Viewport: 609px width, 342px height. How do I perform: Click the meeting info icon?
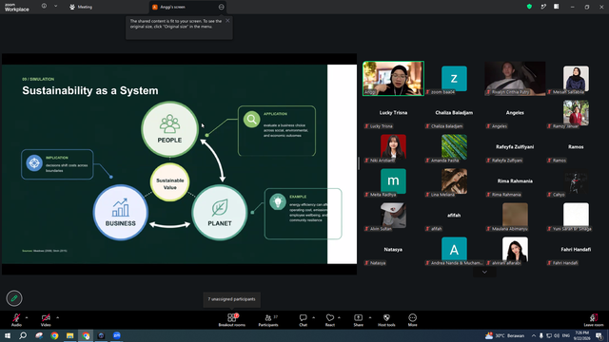[45, 7]
